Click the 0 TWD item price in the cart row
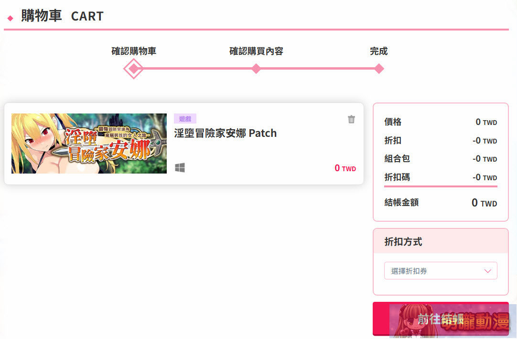The image size is (517, 339). [345, 168]
